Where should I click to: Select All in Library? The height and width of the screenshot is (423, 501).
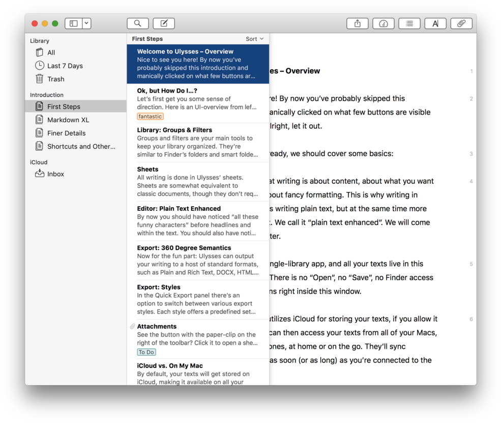click(76, 52)
